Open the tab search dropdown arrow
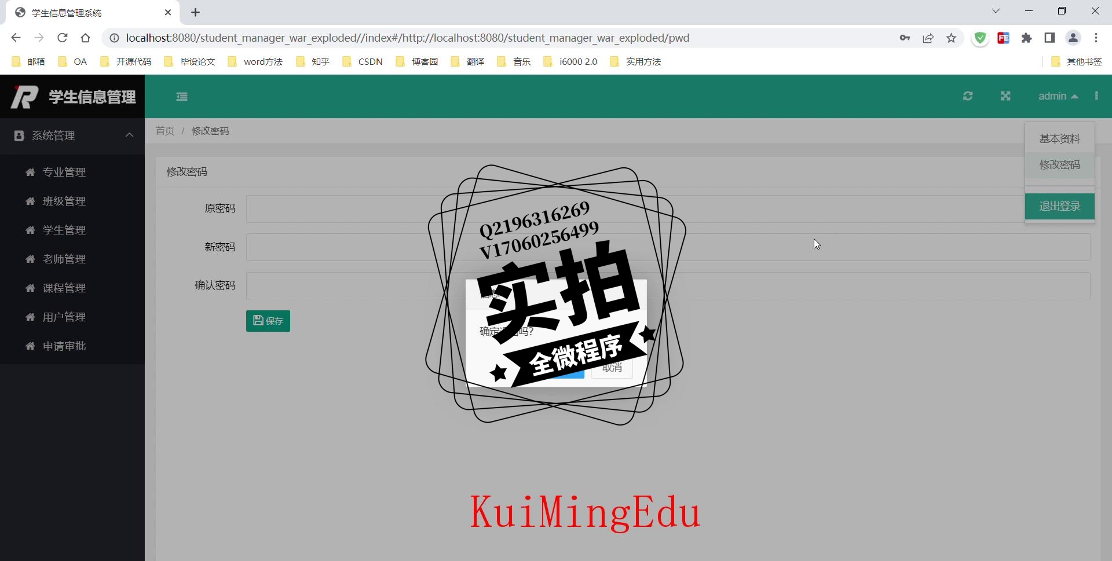Viewport: 1112px width, 561px height. tap(996, 11)
